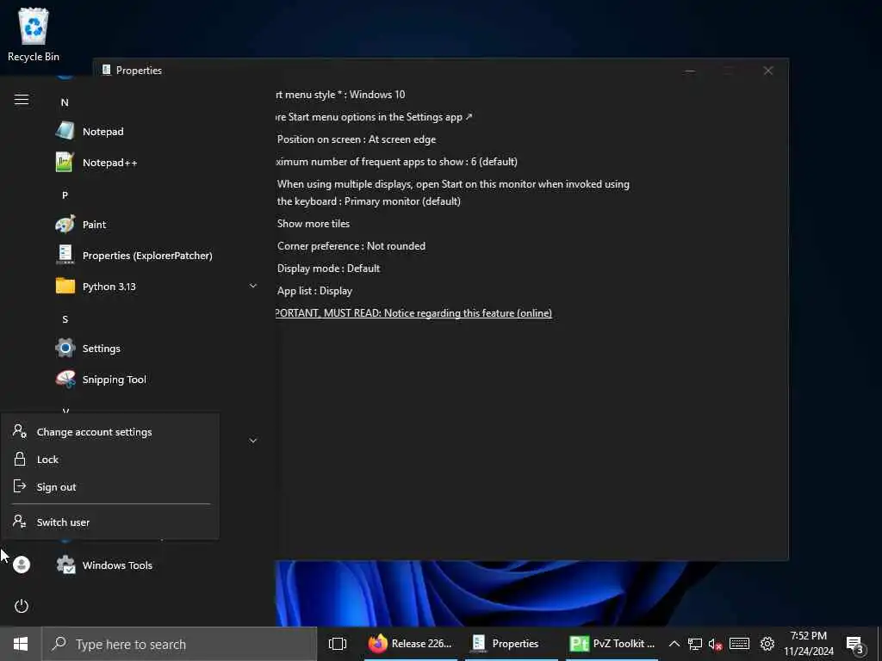Viewport: 882px width, 661px height.
Task: Open the IMPORTANT MUST READ notice link
Action: [414, 313]
